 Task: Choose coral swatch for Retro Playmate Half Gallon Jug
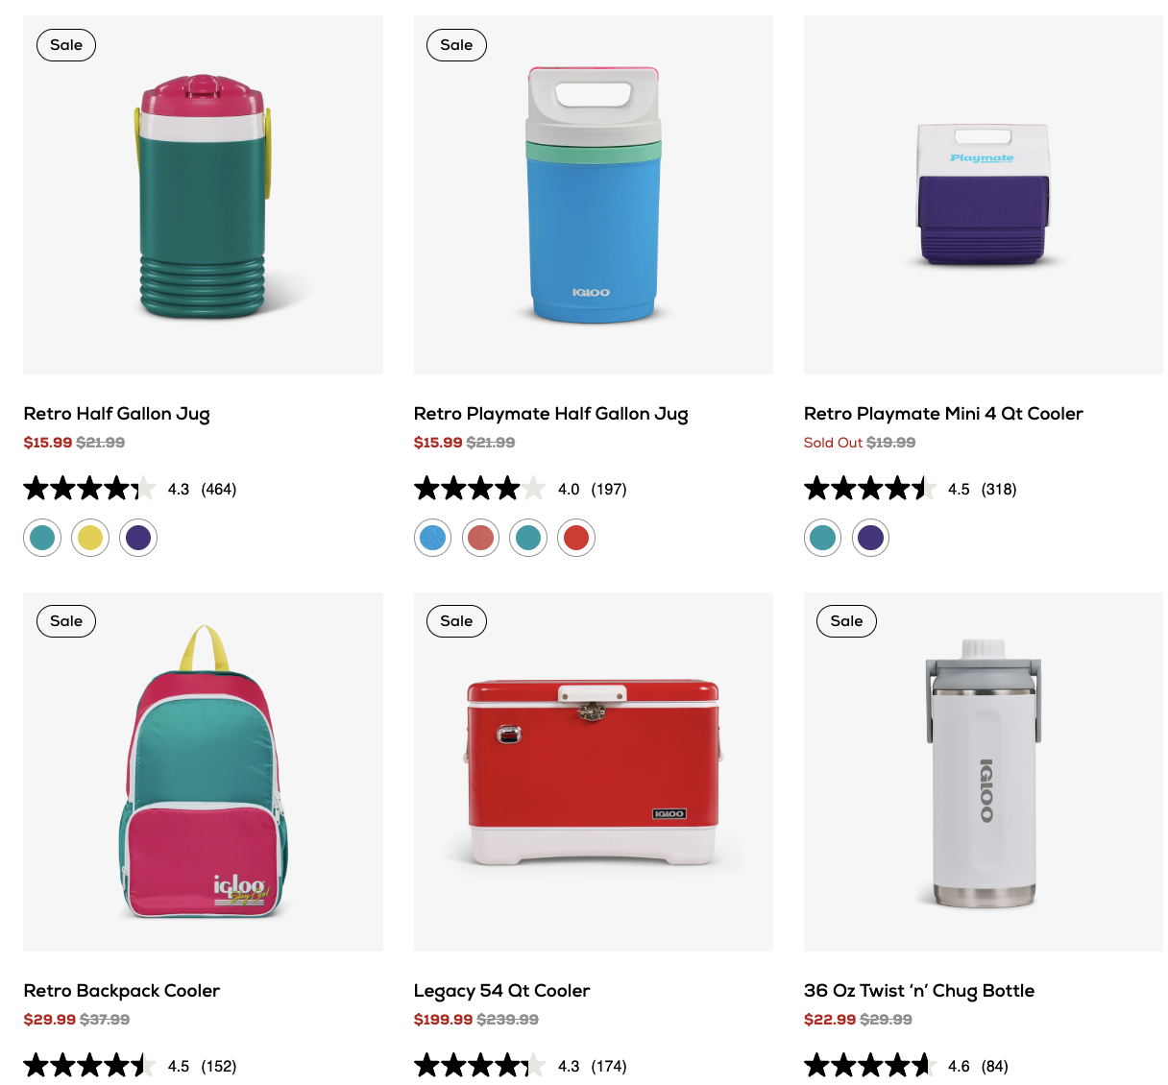coord(480,538)
